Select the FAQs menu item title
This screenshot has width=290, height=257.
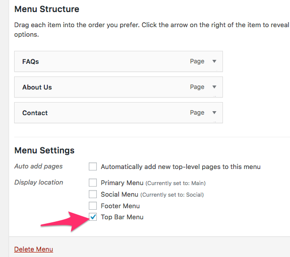pyautogui.click(x=31, y=61)
